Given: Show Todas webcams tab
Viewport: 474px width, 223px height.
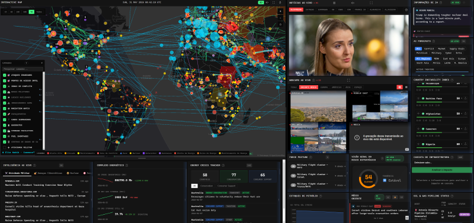Looking at the screenshot, I should point(294,87).
